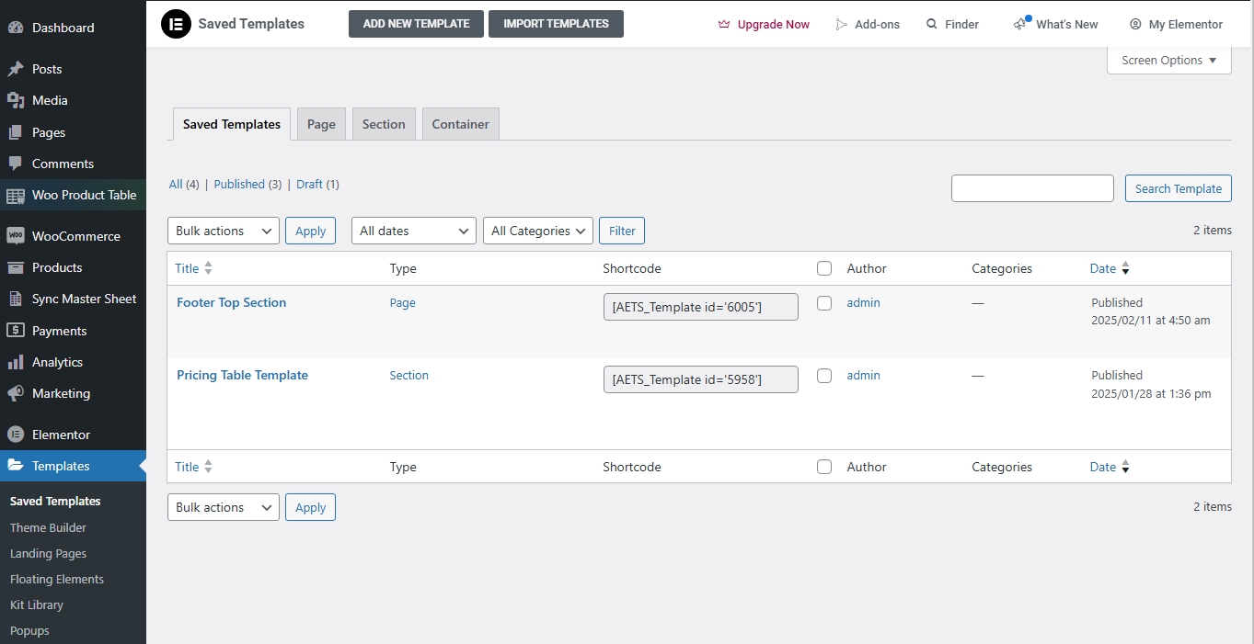This screenshot has width=1254, height=644.
Task: Click the sort arrow next to top Date header
Action: point(1125,268)
